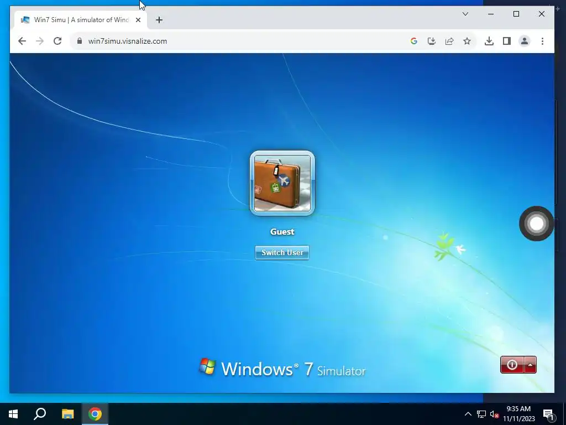
Task: Click the Chrome taskbar icon
Action: pos(95,414)
